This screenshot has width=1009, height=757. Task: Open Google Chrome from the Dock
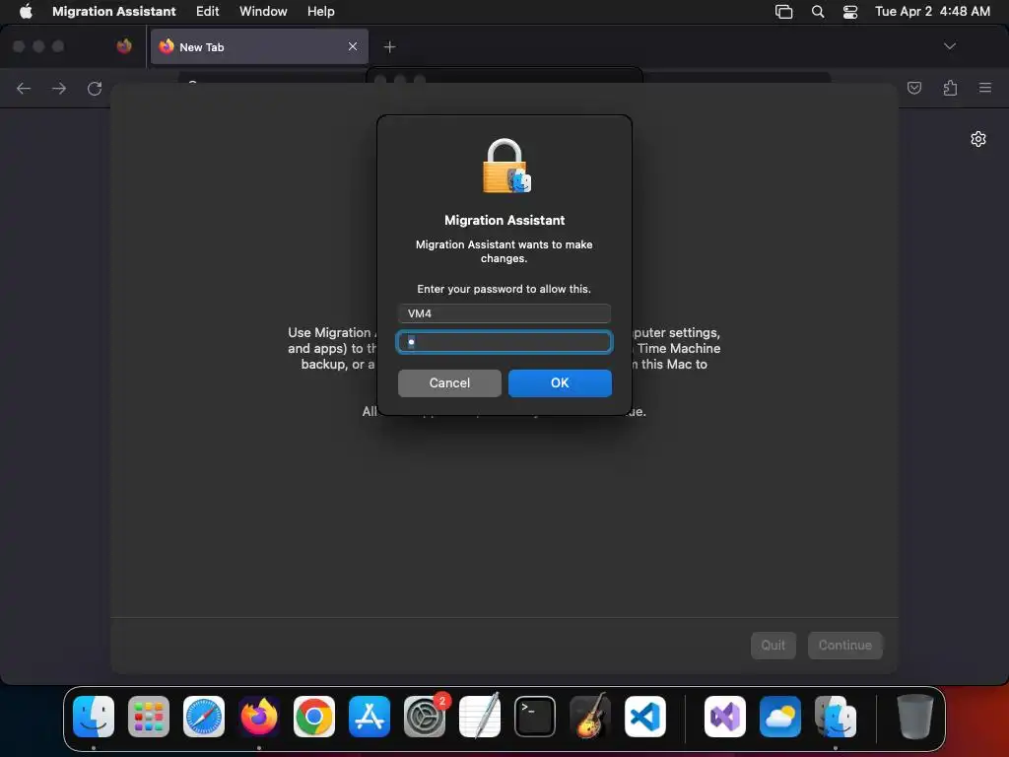click(314, 717)
